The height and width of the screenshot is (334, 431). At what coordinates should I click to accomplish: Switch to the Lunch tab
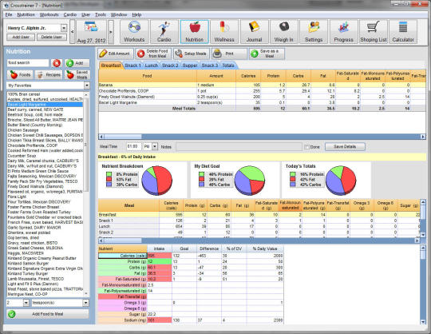coord(152,66)
